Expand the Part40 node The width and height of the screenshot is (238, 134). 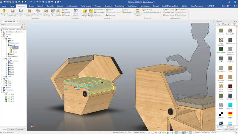pyautogui.click(x=6, y=54)
